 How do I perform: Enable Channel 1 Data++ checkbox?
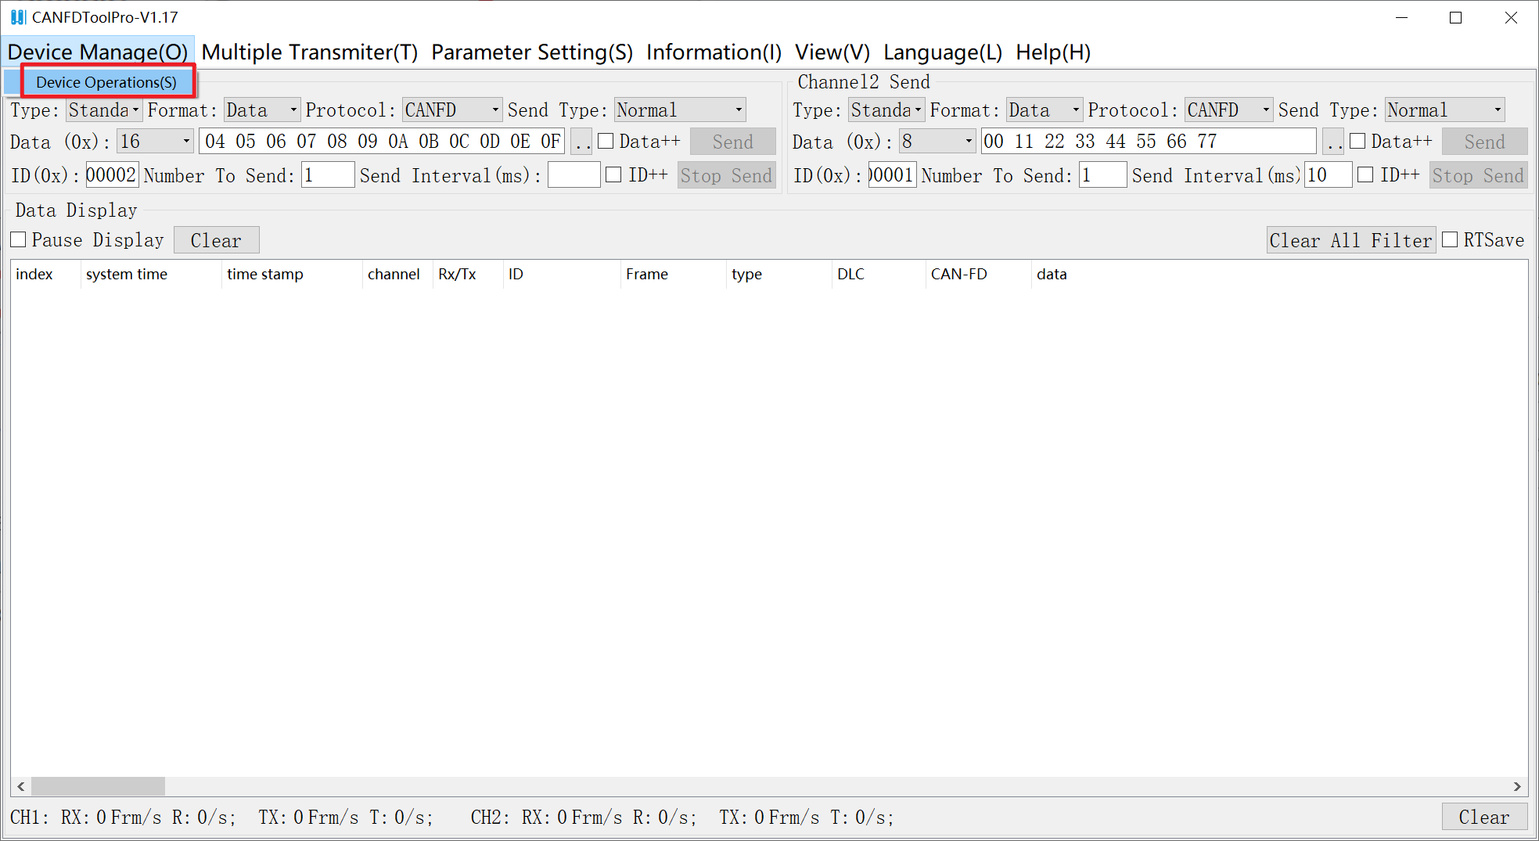pyautogui.click(x=606, y=142)
